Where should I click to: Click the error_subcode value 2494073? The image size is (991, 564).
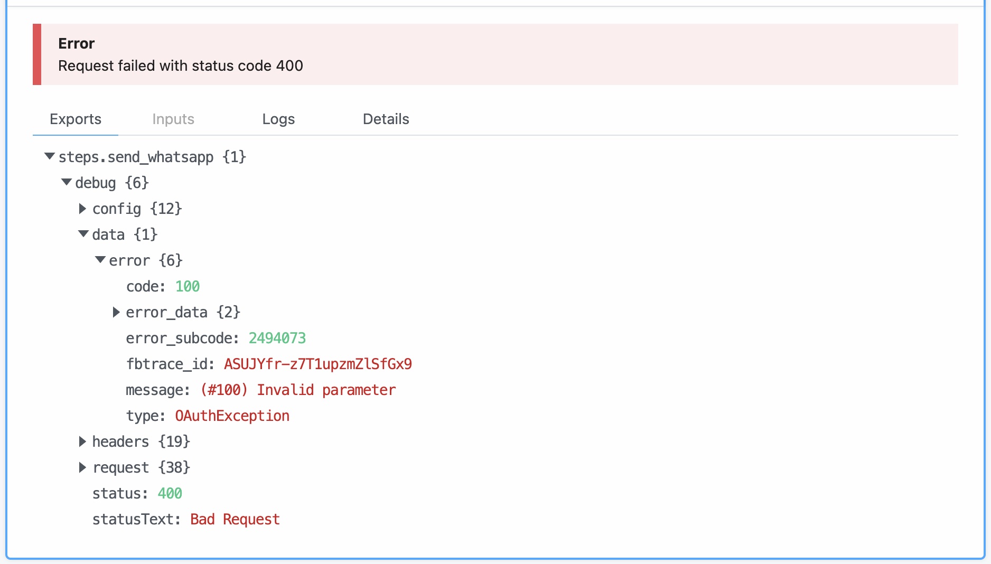point(277,338)
